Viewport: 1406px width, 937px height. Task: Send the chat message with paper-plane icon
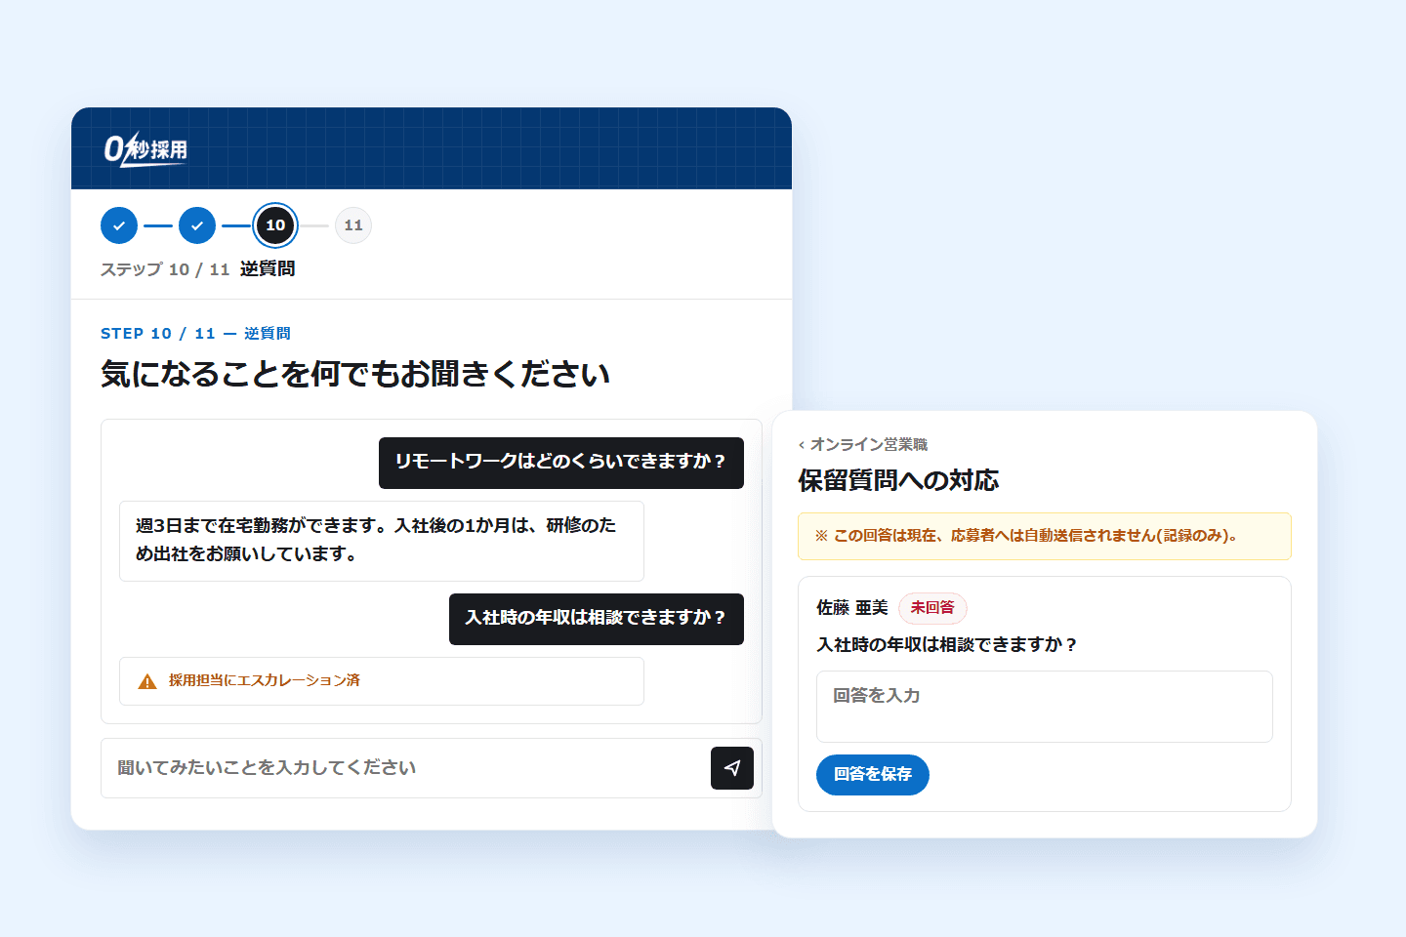[732, 768]
